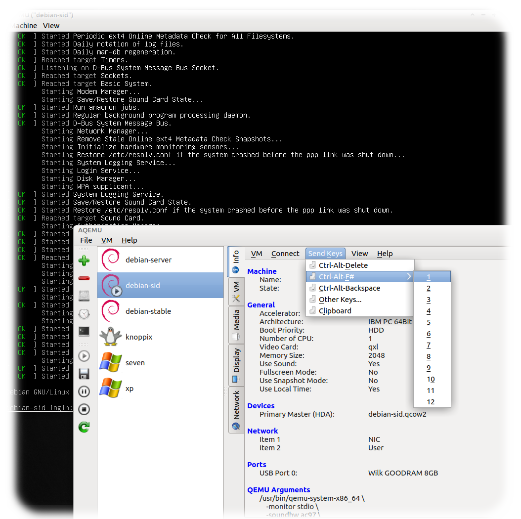Choose 9 in the Ctrl-Alt-F# submenu
This screenshot has width=521, height=519.
[x=433, y=368]
